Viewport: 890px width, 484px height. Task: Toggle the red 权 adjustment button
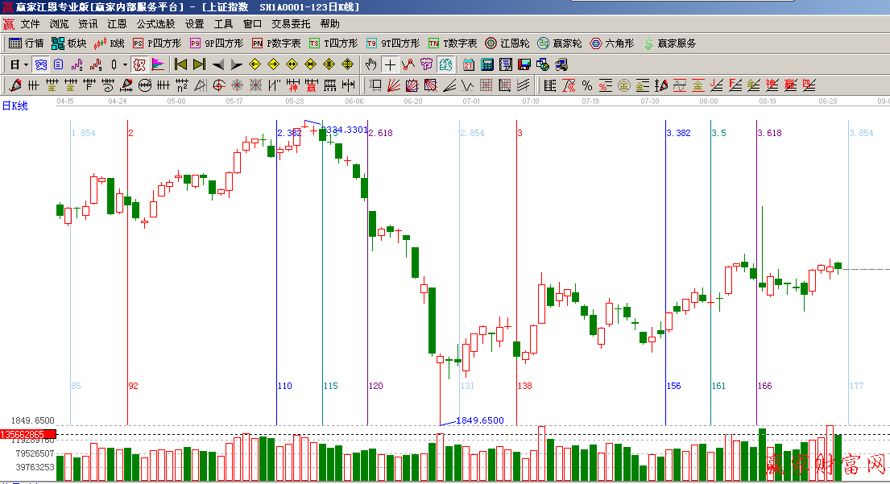coord(139,64)
